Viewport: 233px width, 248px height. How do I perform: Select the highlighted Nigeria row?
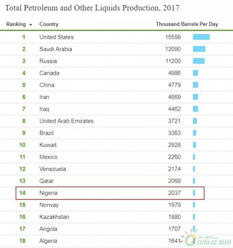click(110, 193)
